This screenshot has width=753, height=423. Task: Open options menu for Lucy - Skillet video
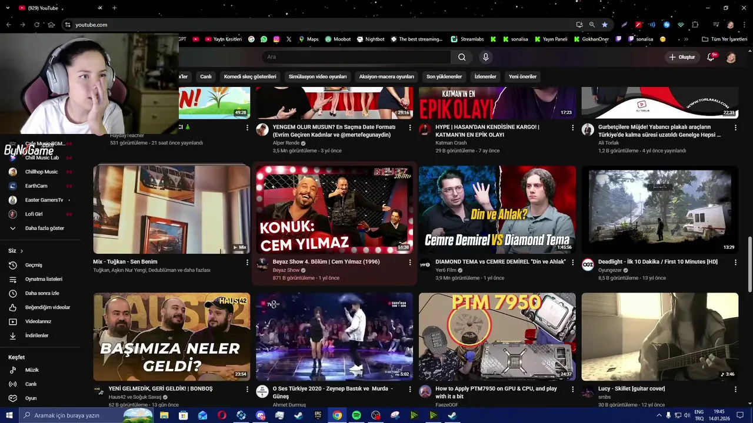(x=735, y=389)
